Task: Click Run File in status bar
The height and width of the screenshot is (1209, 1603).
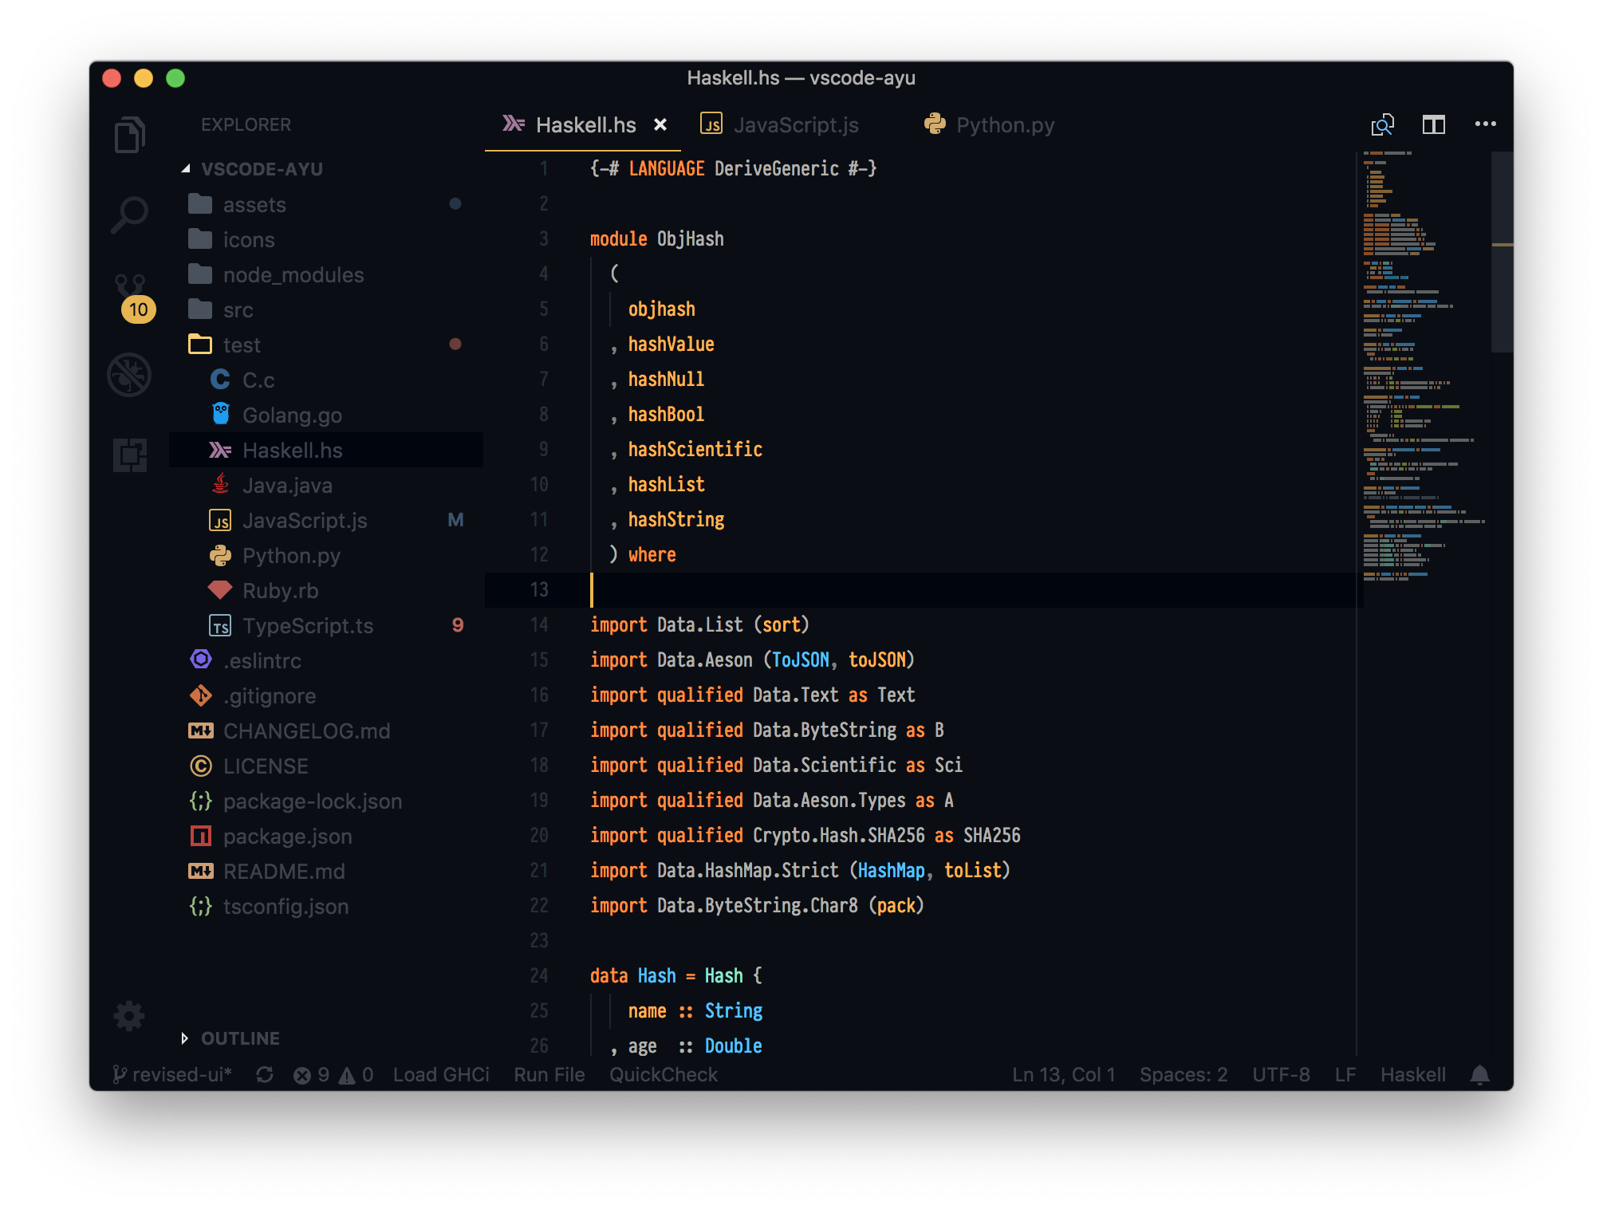Action: coord(549,1075)
